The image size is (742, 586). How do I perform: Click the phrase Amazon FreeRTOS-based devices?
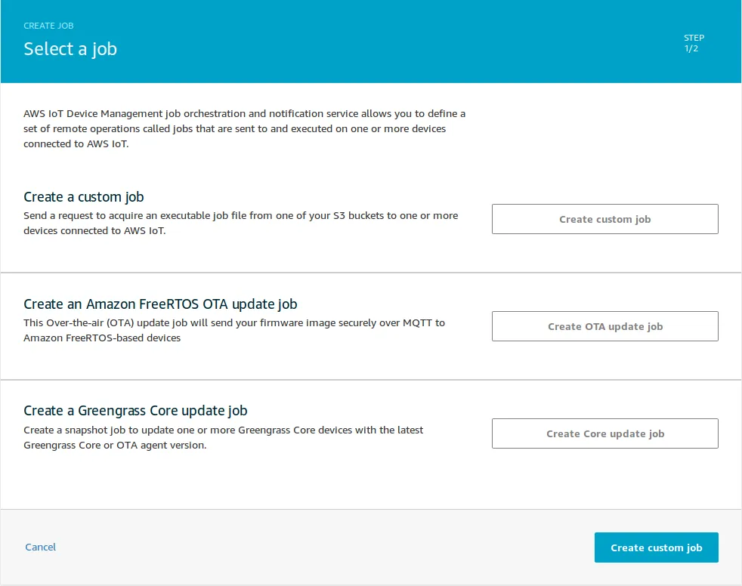pyautogui.click(x=102, y=338)
